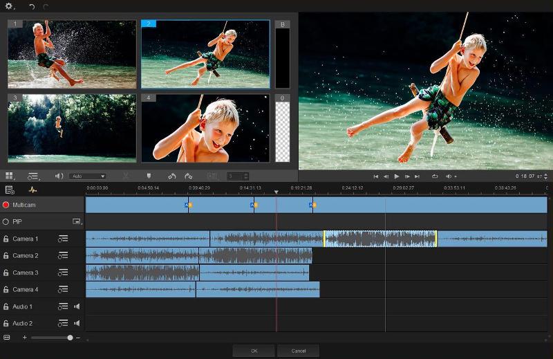Open Audio 1 sync options icon

click(x=63, y=306)
